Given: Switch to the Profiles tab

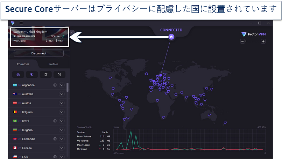Looking at the screenshot, I should coord(53,64).
